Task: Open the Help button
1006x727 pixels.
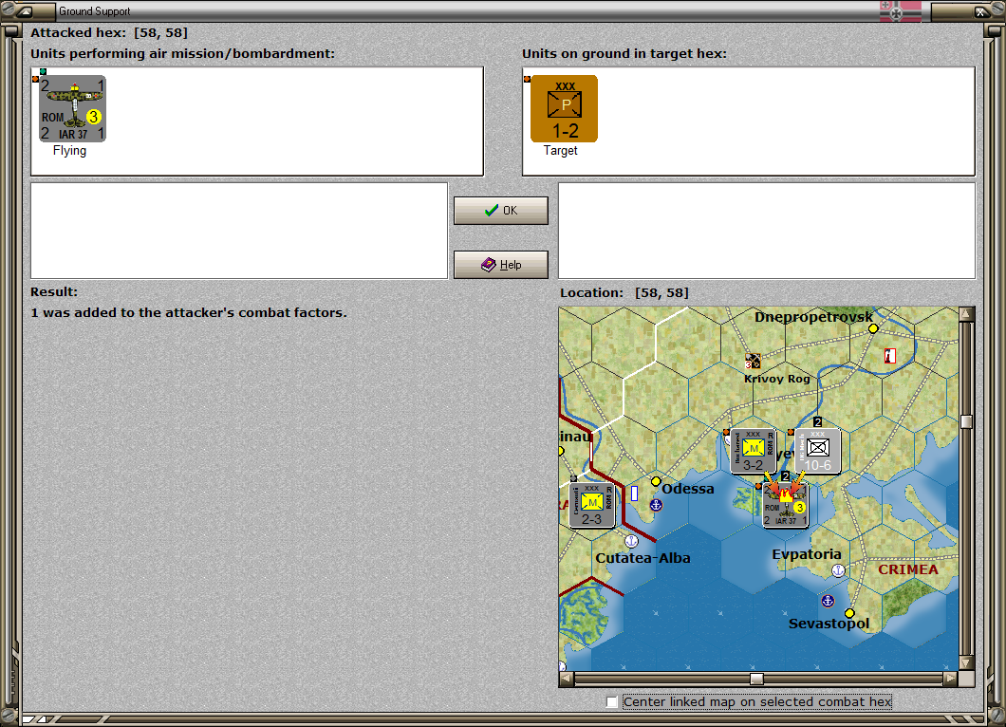Action: [x=501, y=265]
